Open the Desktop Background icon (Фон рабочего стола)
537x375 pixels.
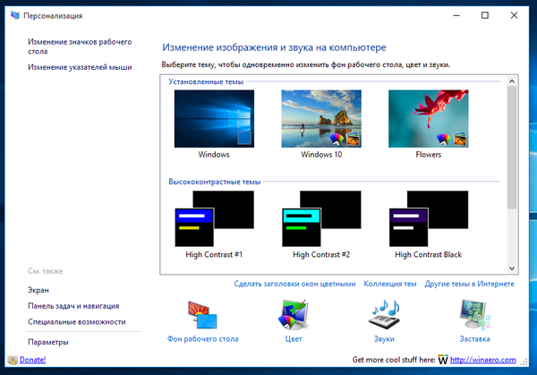tap(202, 315)
